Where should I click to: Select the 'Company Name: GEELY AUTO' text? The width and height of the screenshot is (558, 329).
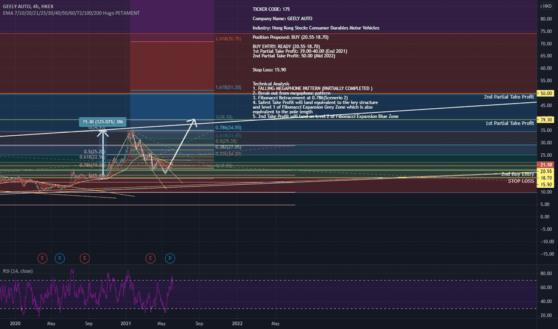[x=282, y=19]
